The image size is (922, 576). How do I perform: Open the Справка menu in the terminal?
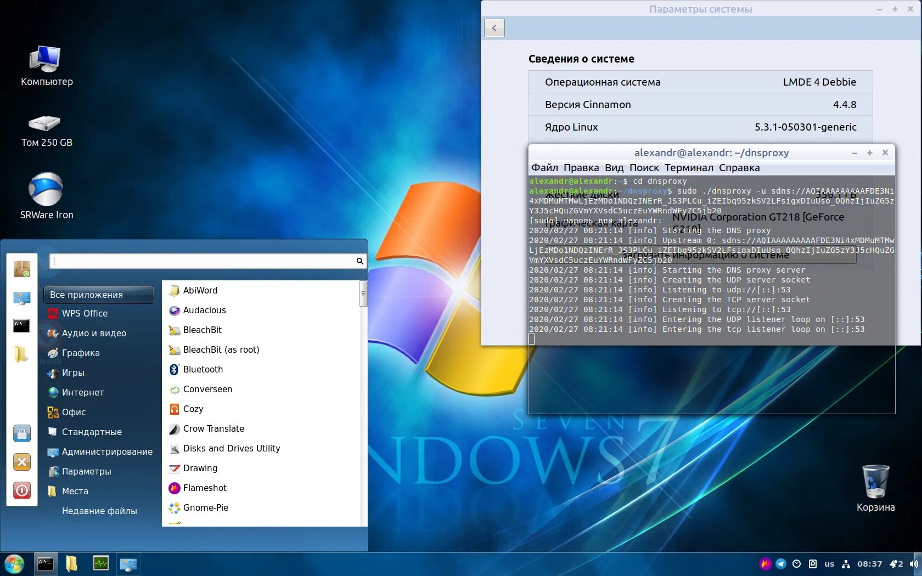(739, 167)
